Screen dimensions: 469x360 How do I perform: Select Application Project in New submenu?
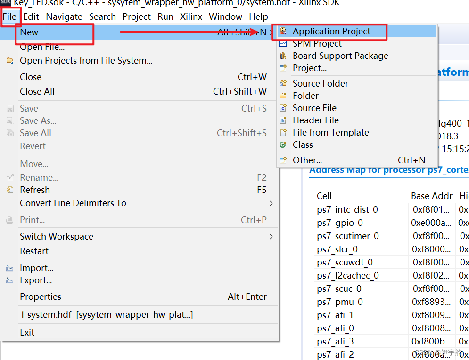[x=357, y=32]
